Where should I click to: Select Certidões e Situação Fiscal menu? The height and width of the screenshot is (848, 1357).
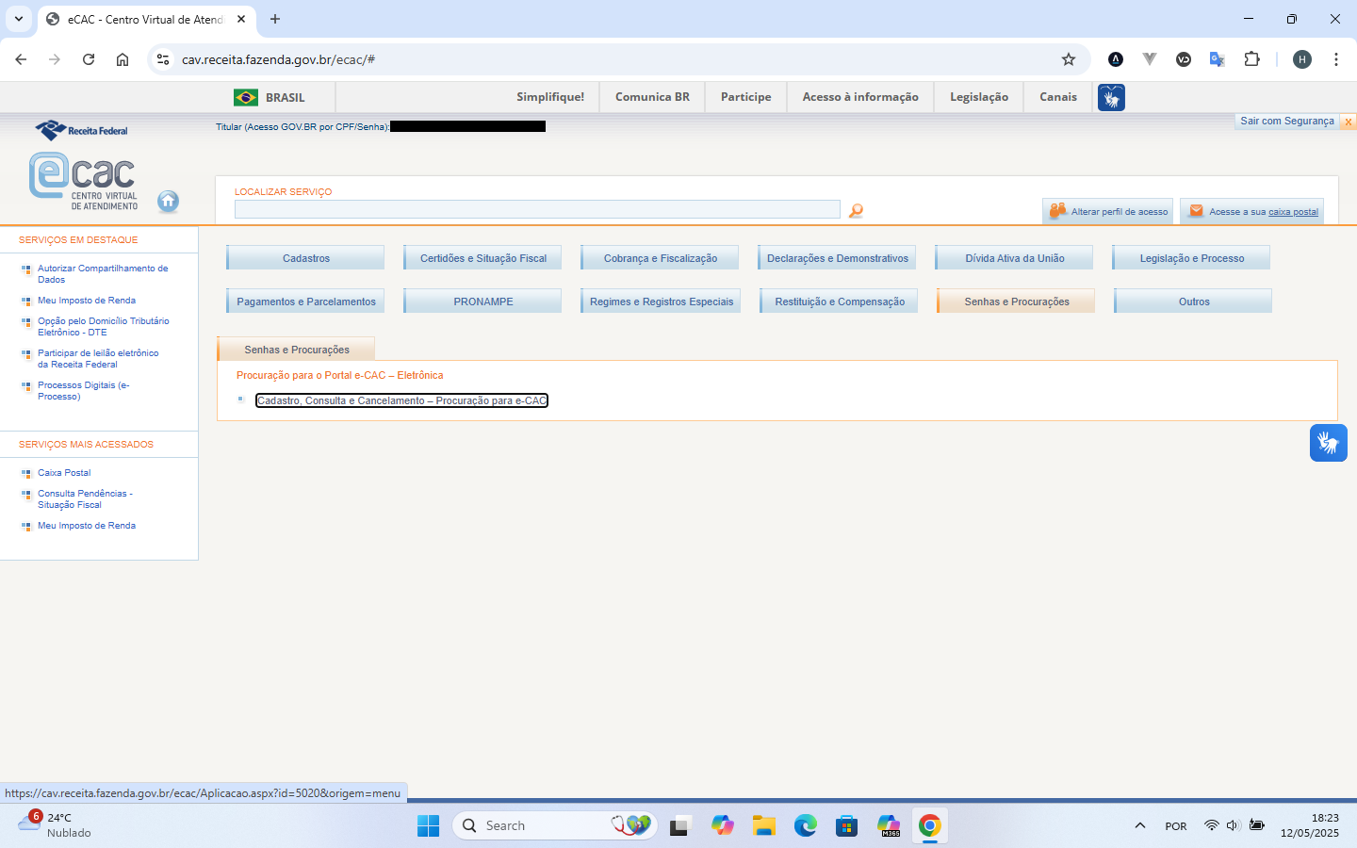coord(483,258)
